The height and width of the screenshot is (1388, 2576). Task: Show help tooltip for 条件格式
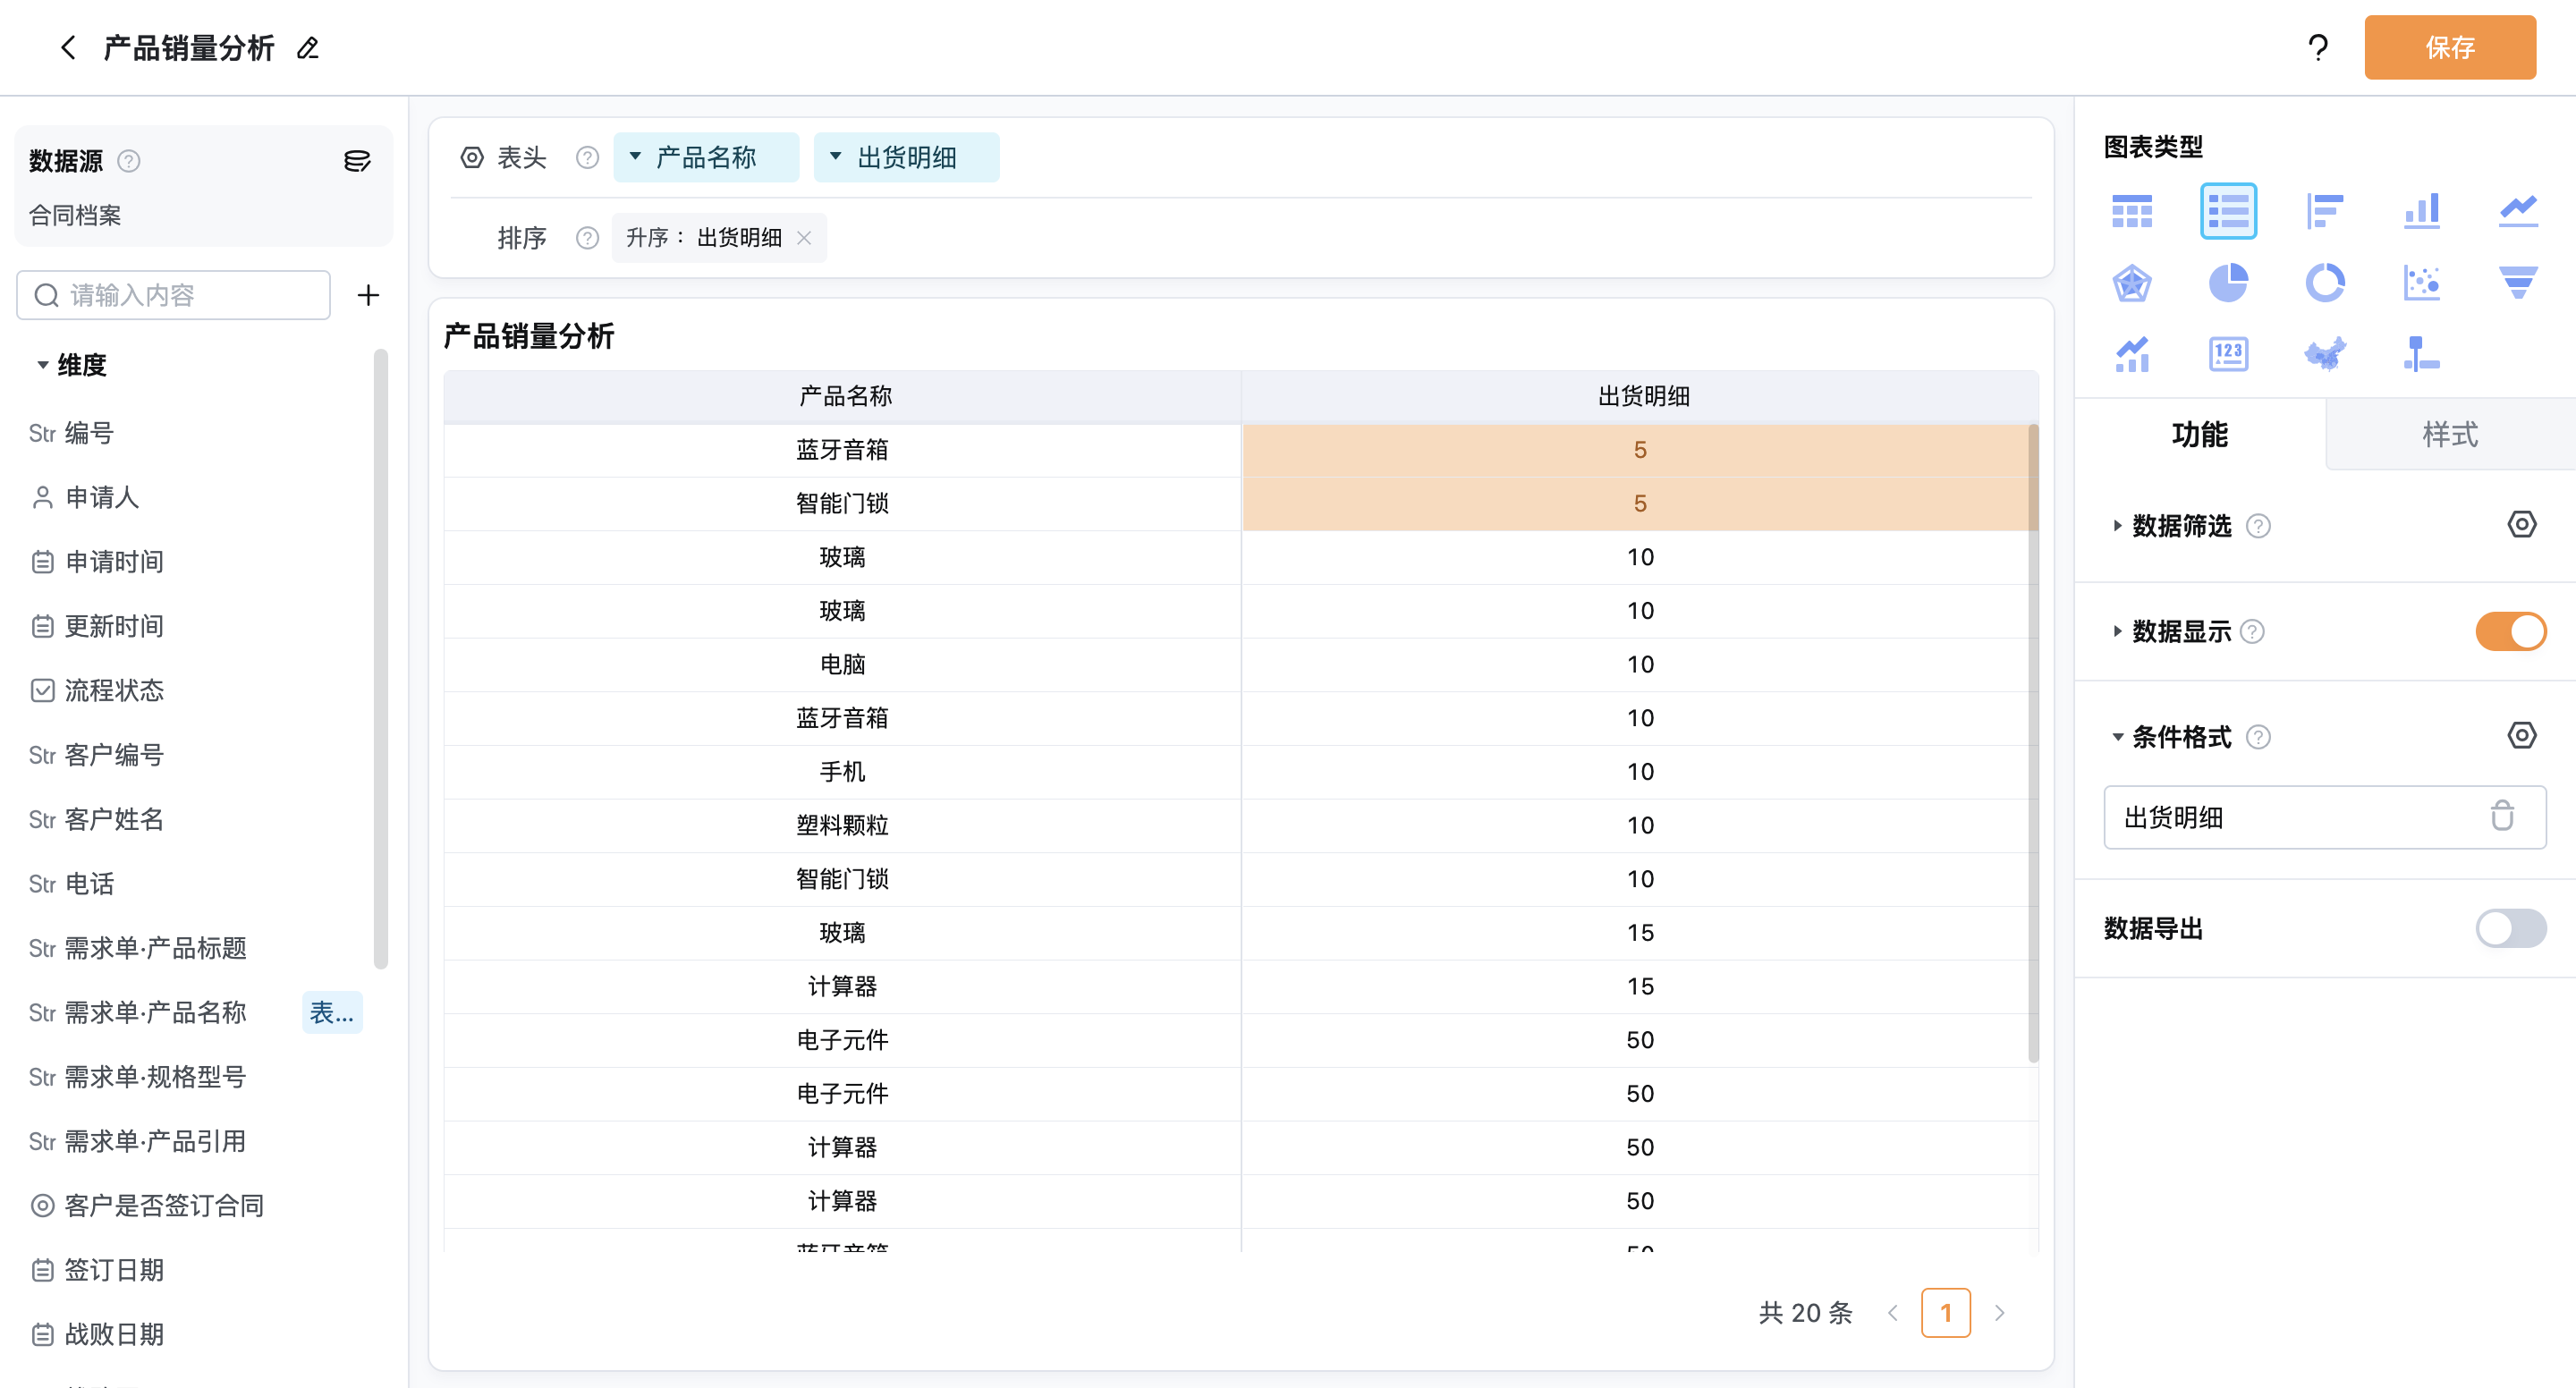click(x=2258, y=737)
